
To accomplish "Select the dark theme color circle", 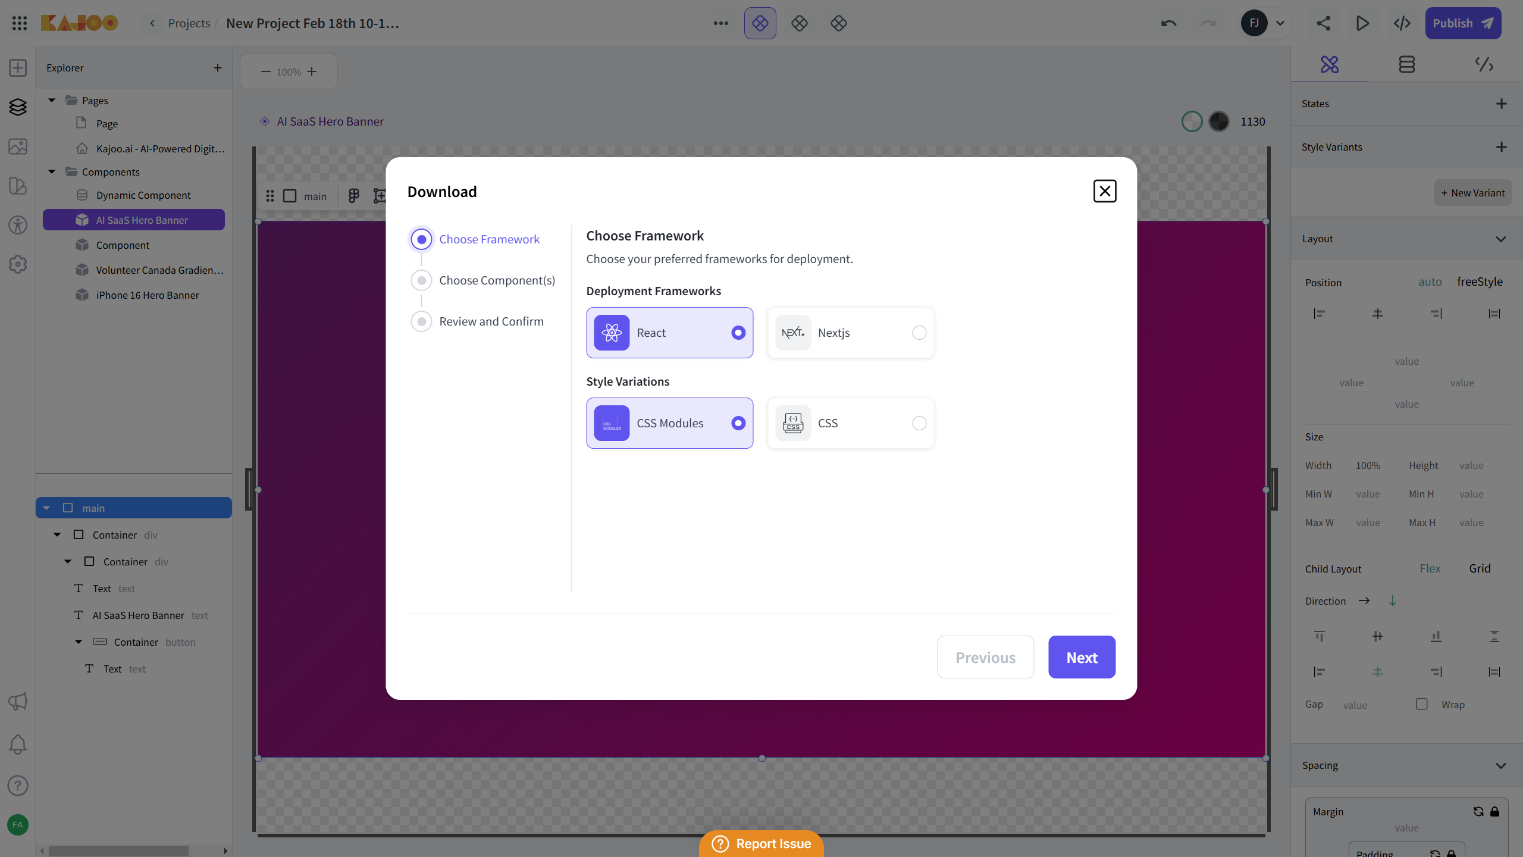I will (x=1219, y=121).
